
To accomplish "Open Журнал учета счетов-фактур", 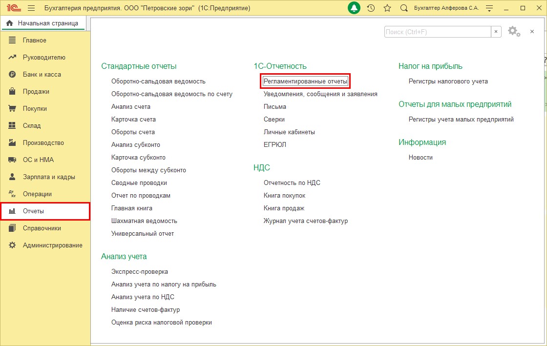I will pos(306,221).
